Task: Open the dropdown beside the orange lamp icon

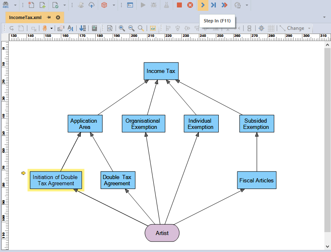Action: (x=51, y=28)
